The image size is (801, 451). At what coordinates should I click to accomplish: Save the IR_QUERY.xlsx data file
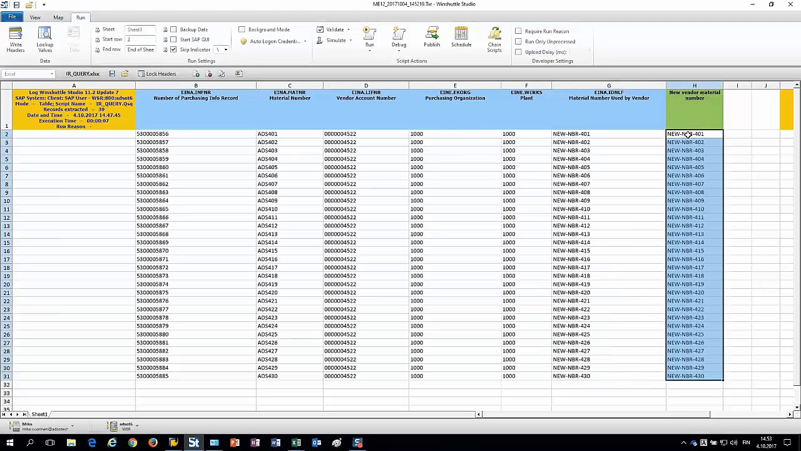pyautogui.click(x=112, y=74)
